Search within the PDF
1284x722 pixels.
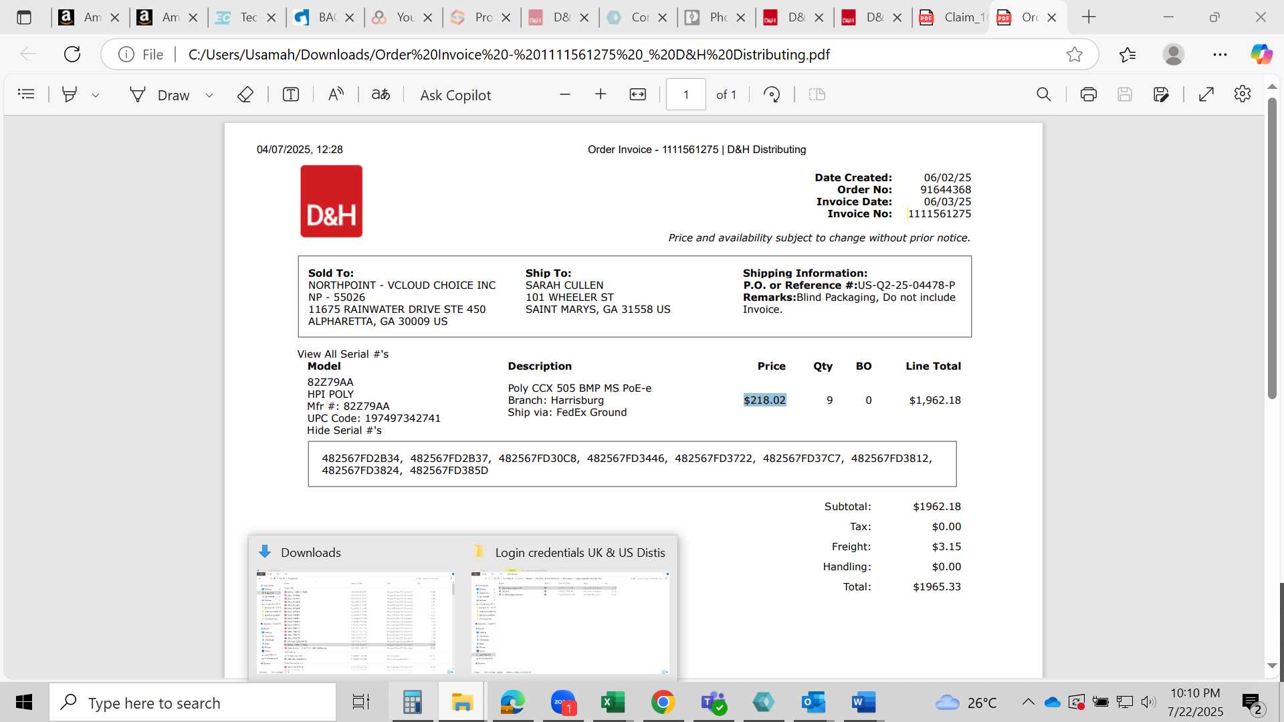pyautogui.click(x=1043, y=94)
